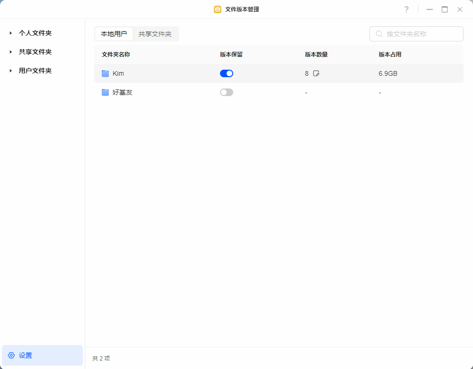Image resolution: width=473 pixels, height=369 pixels.
Task: Click the edit icon beside version count 8
Action: pyautogui.click(x=316, y=73)
